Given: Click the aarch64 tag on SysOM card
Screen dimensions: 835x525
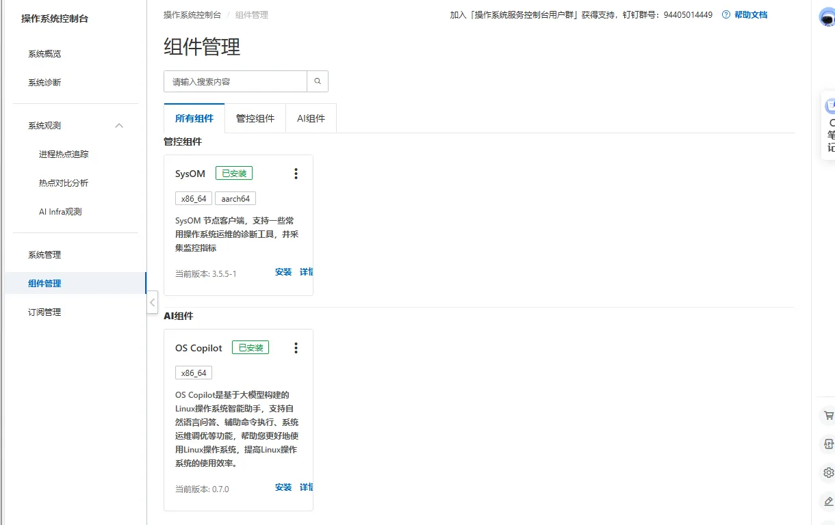Looking at the screenshot, I should coord(235,199).
